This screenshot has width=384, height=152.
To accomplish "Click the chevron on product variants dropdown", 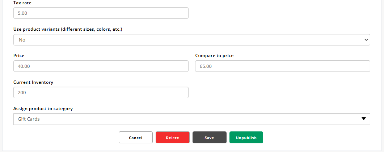I will pyautogui.click(x=366, y=40).
